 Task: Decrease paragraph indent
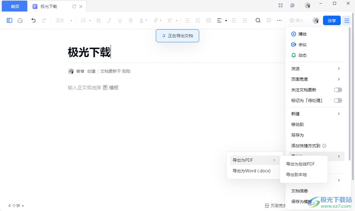(234, 20)
